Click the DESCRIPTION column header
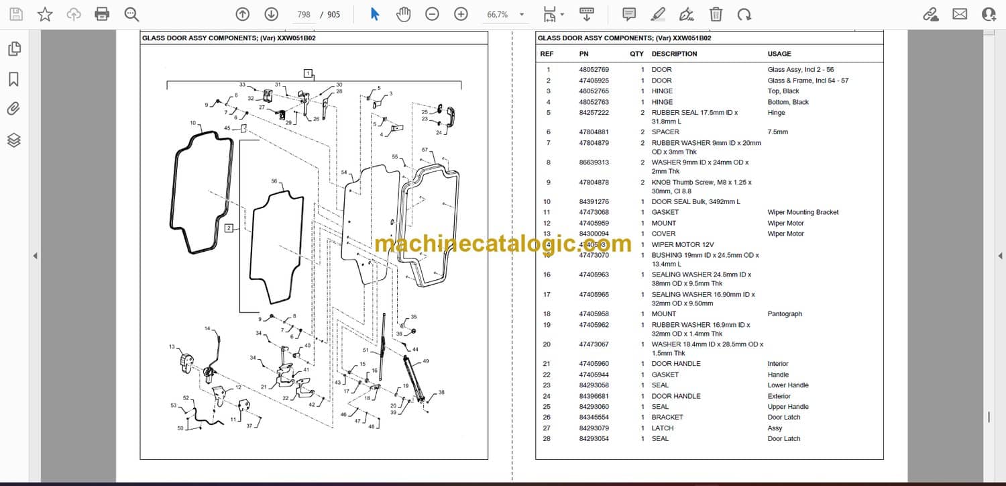Viewport: 1006px width, 486px height. pyautogui.click(x=674, y=54)
